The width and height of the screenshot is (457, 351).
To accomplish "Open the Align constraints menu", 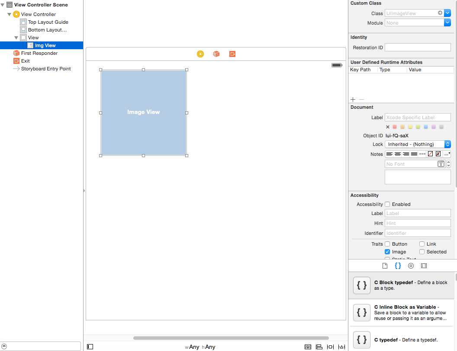I will (x=319, y=347).
